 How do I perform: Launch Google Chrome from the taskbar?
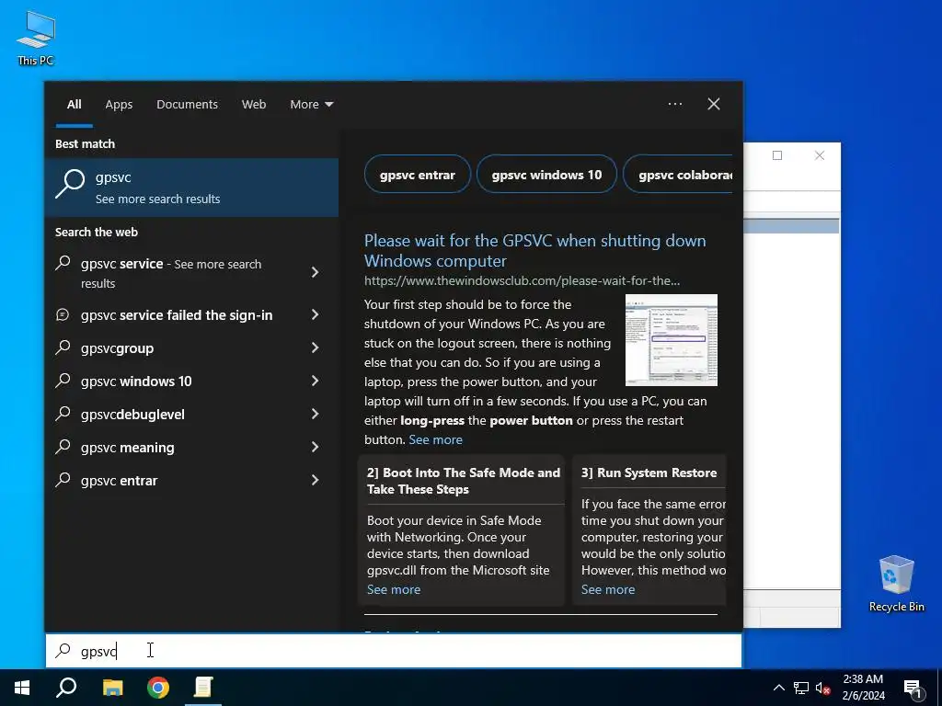point(158,688)
